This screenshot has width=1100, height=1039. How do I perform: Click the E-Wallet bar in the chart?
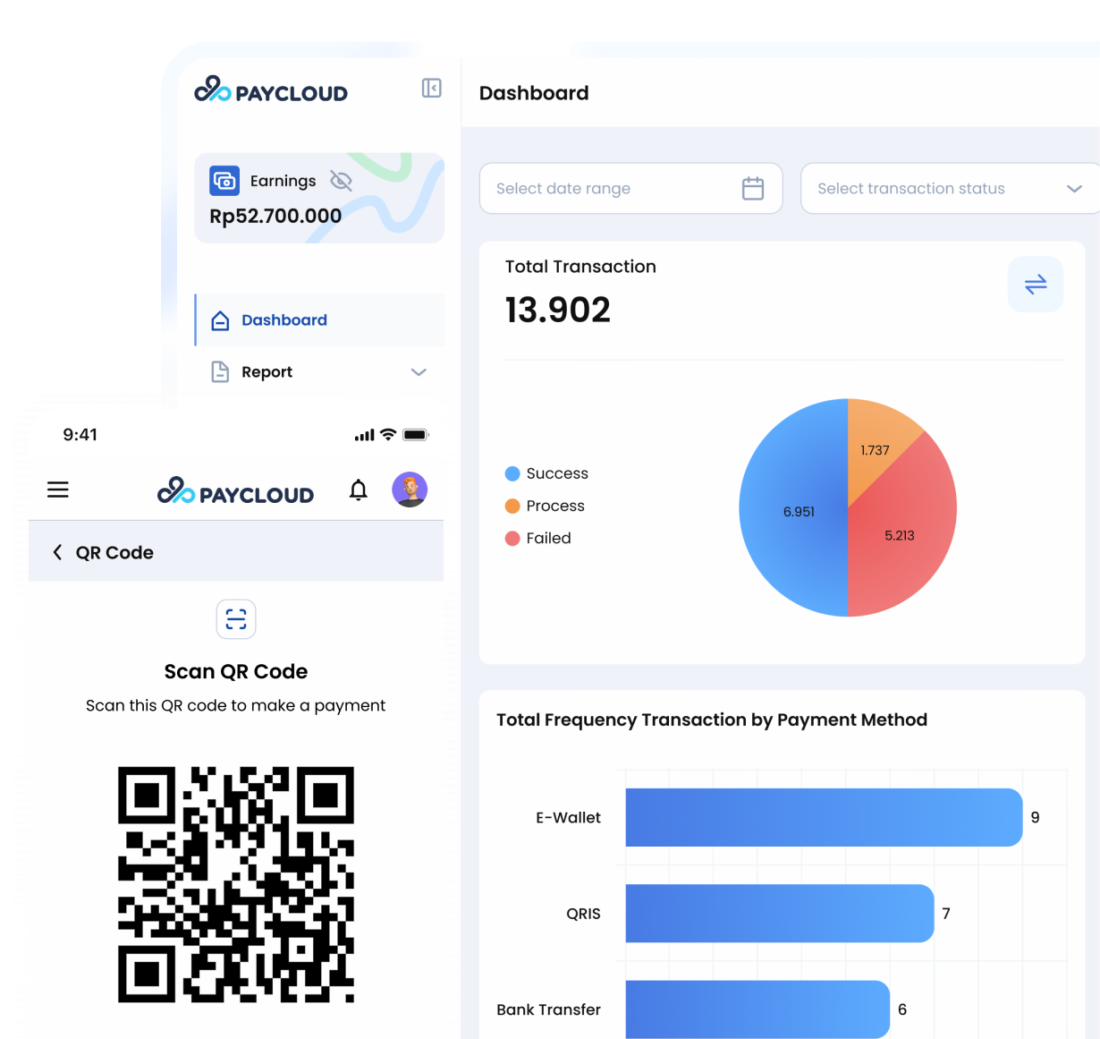pyautogui.click(x=823, y=817)
